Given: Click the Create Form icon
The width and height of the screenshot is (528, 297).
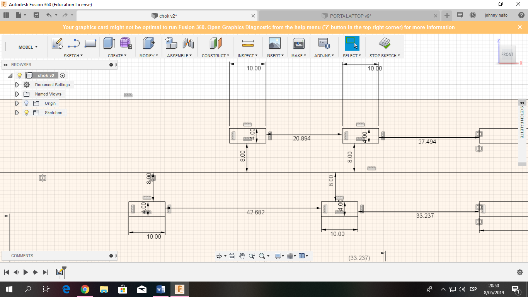Looking at the screenshot, I should (126, 43).
